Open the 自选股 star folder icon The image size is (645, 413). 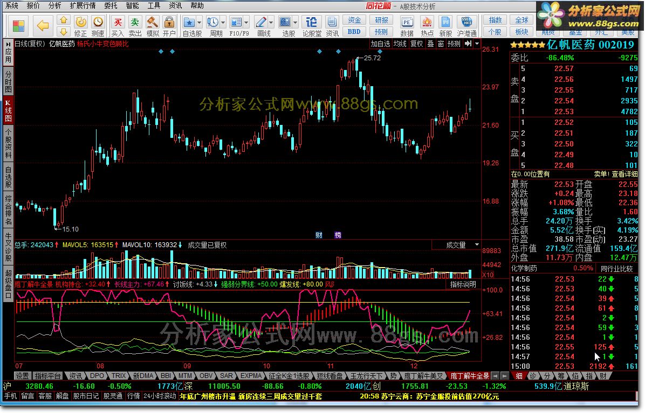189,22
